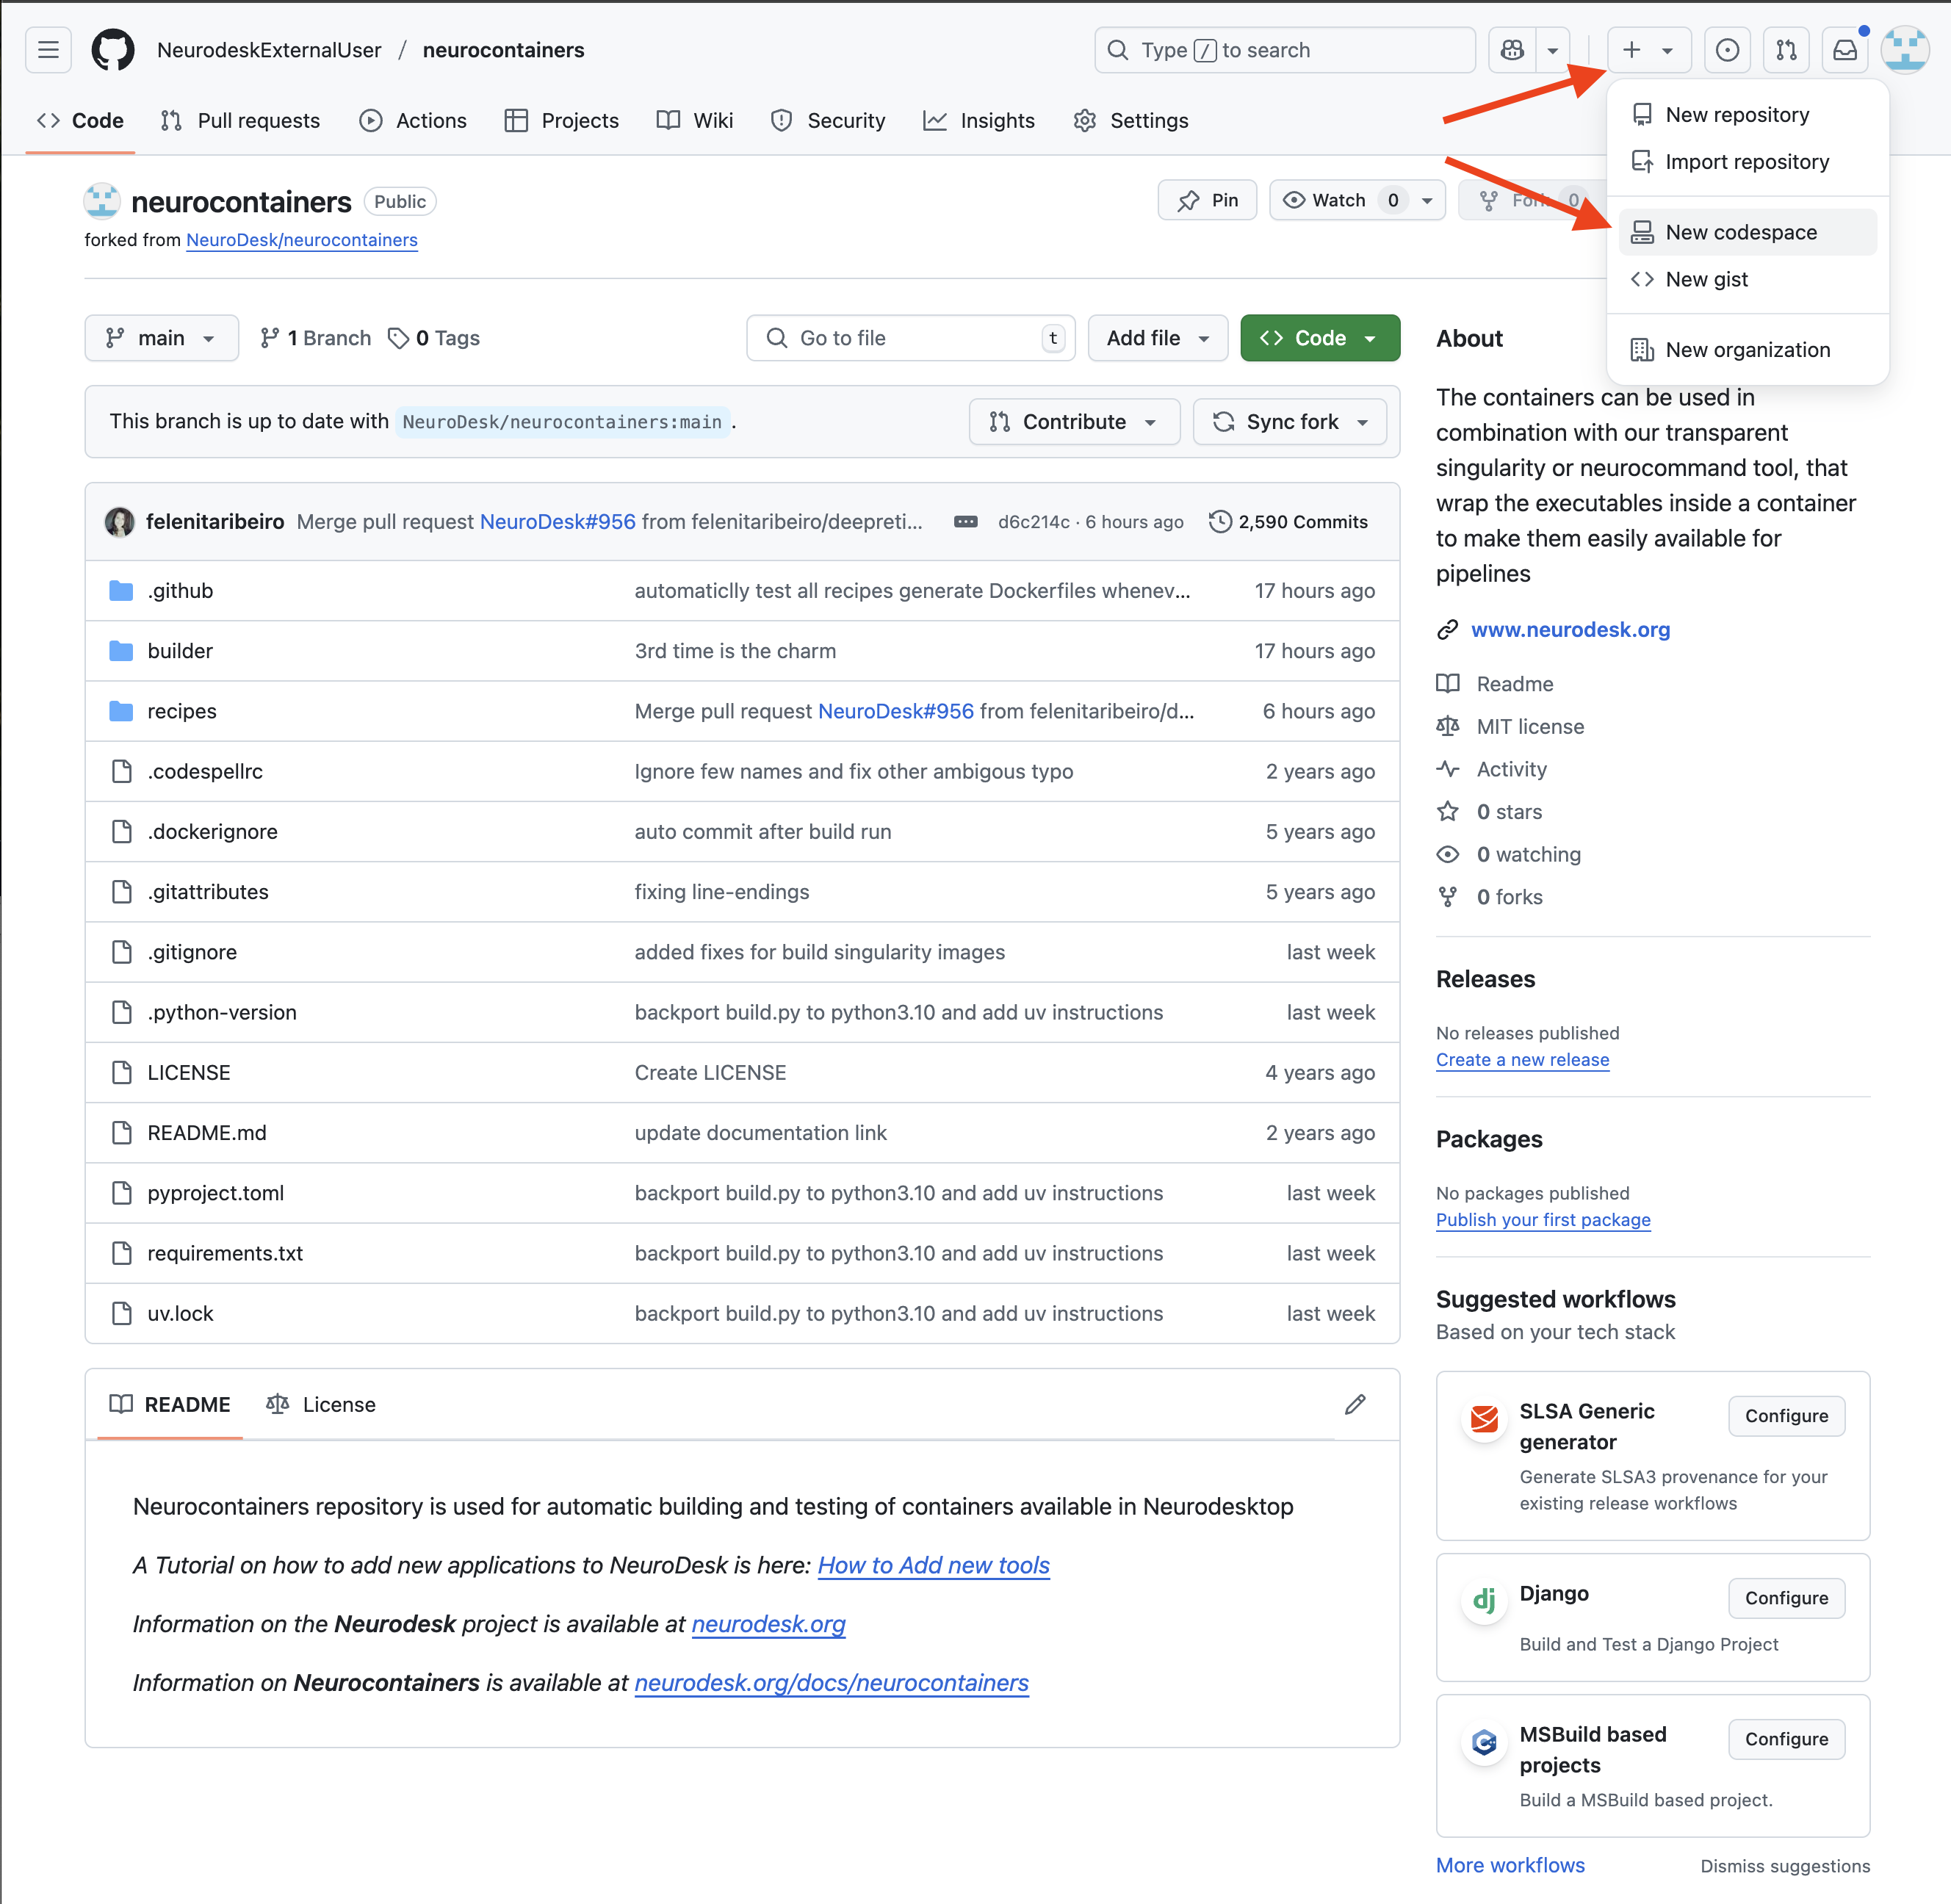
Task: Open the Sync fork dropdown
Action: (x=1289, y=422)
